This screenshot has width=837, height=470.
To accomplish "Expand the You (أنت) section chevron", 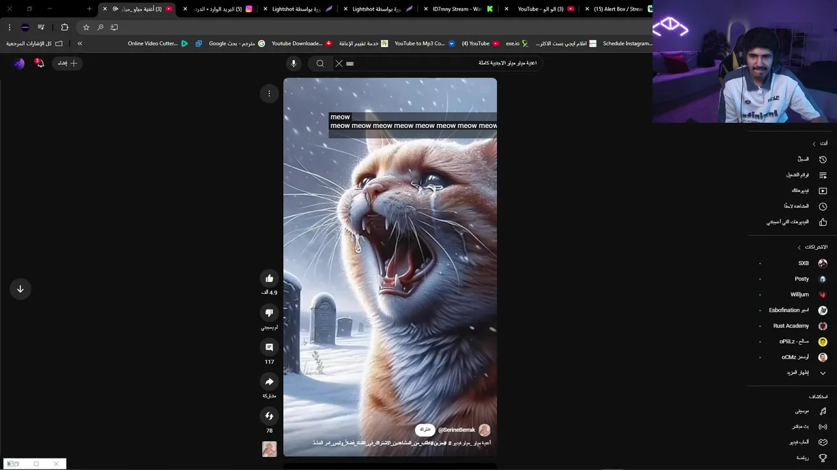I will tap(814, 144).
